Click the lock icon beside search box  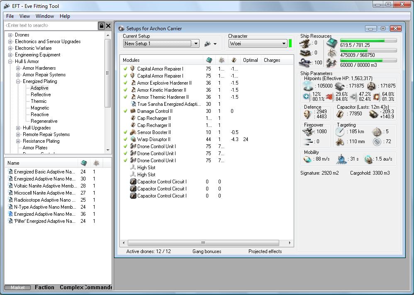[101, 26]
